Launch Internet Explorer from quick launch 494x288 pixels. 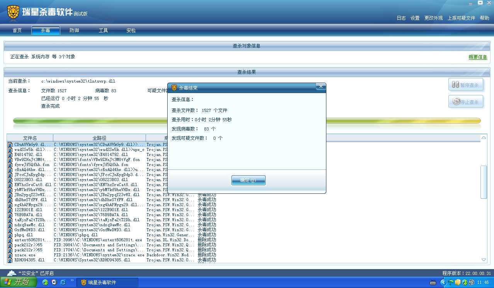63,283
